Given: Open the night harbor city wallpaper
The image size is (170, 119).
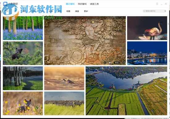Looking at the screenshot, I should 147,53.
